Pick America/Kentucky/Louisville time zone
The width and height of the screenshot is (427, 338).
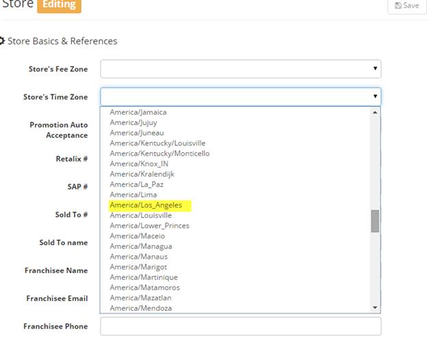[x=157, y=143]
